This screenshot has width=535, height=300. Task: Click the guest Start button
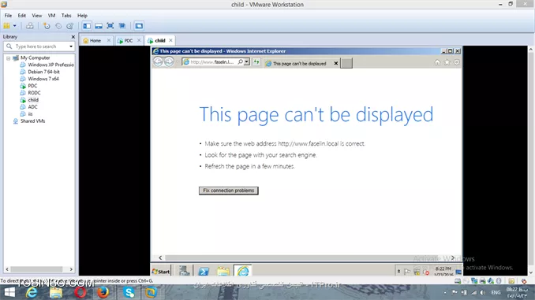(x=161, y=272)
